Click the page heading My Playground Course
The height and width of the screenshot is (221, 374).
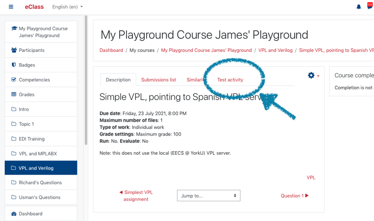(x=205, y=35)
